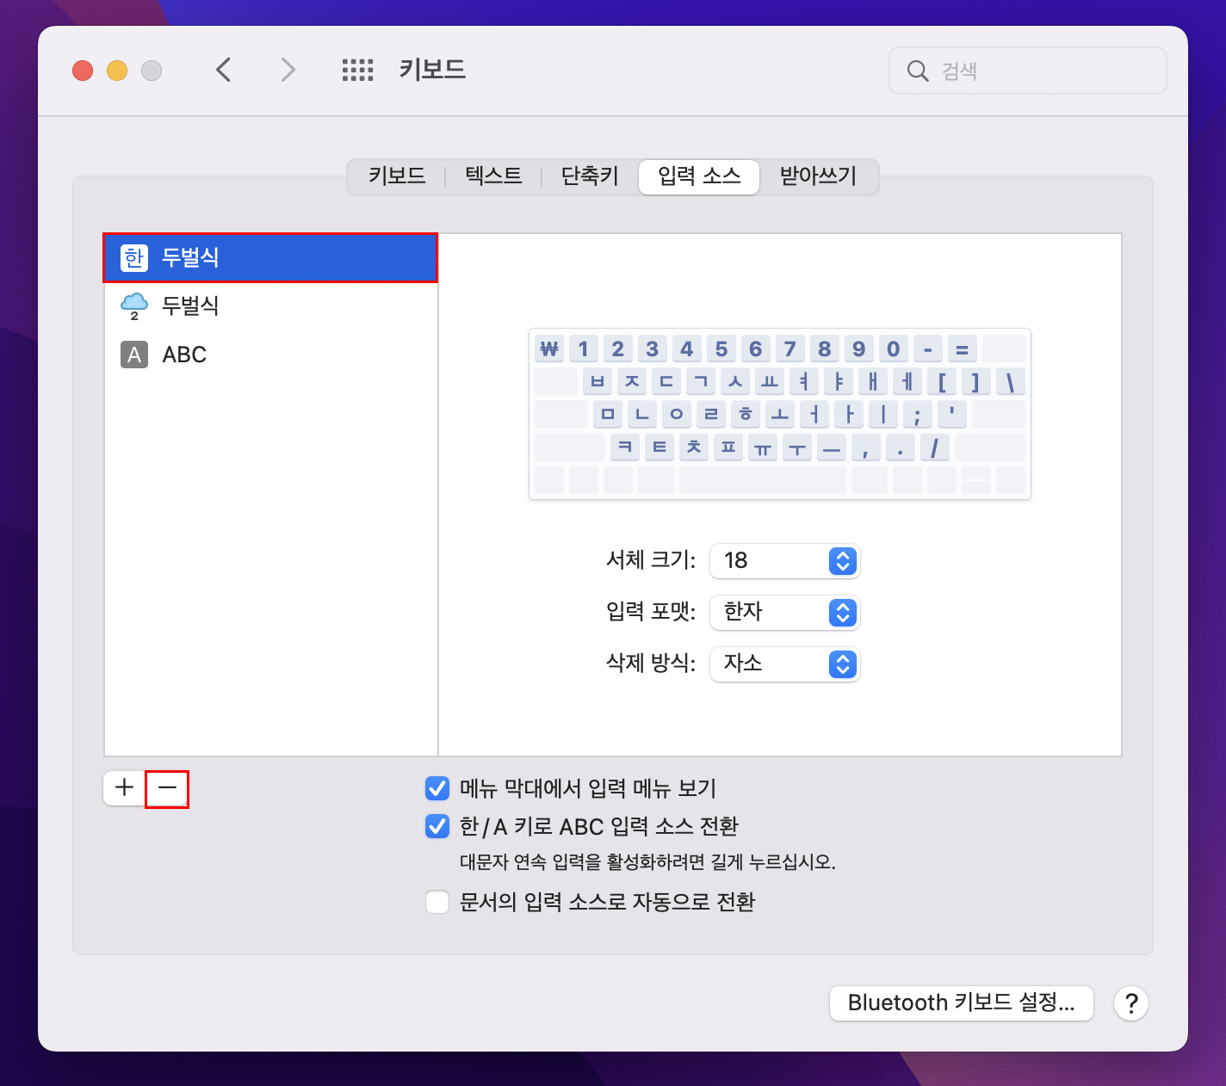
Task: Select the highlighted 두벌식 input source
Action: 270,257
